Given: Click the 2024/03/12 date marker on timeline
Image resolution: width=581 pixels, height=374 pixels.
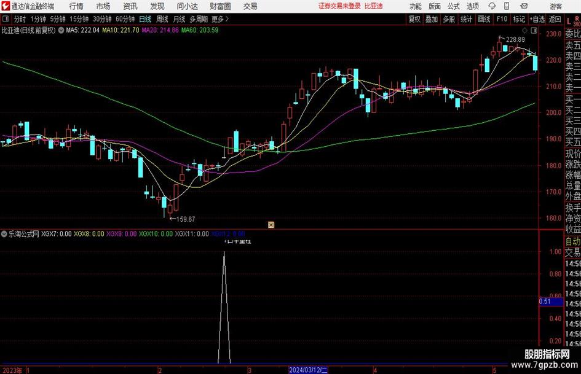Looking at the screenshot, I should (308, 370).
